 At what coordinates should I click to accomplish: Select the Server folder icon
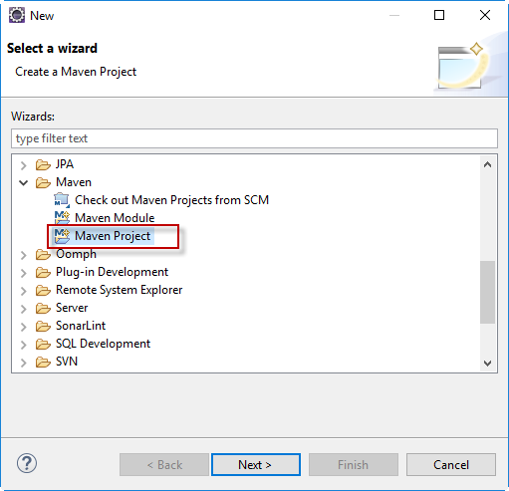coord(43,308)
